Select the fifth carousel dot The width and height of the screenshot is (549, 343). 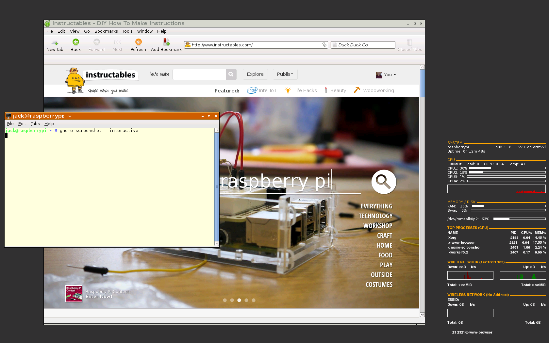pos(254,300)
